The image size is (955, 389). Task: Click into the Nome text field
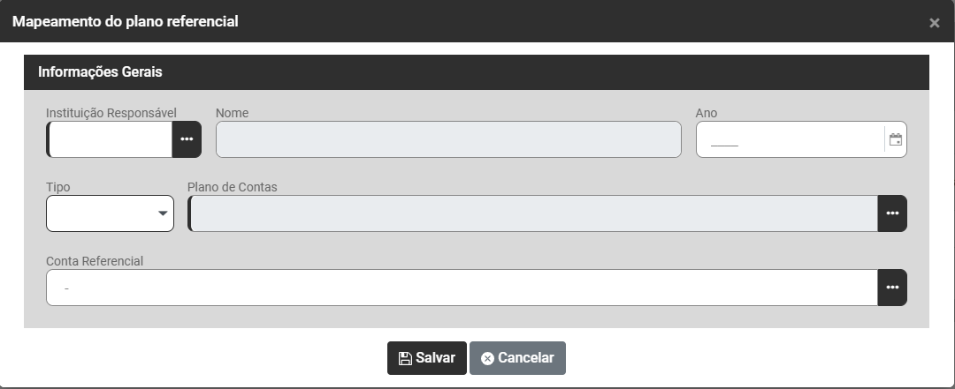click(448, 139)
